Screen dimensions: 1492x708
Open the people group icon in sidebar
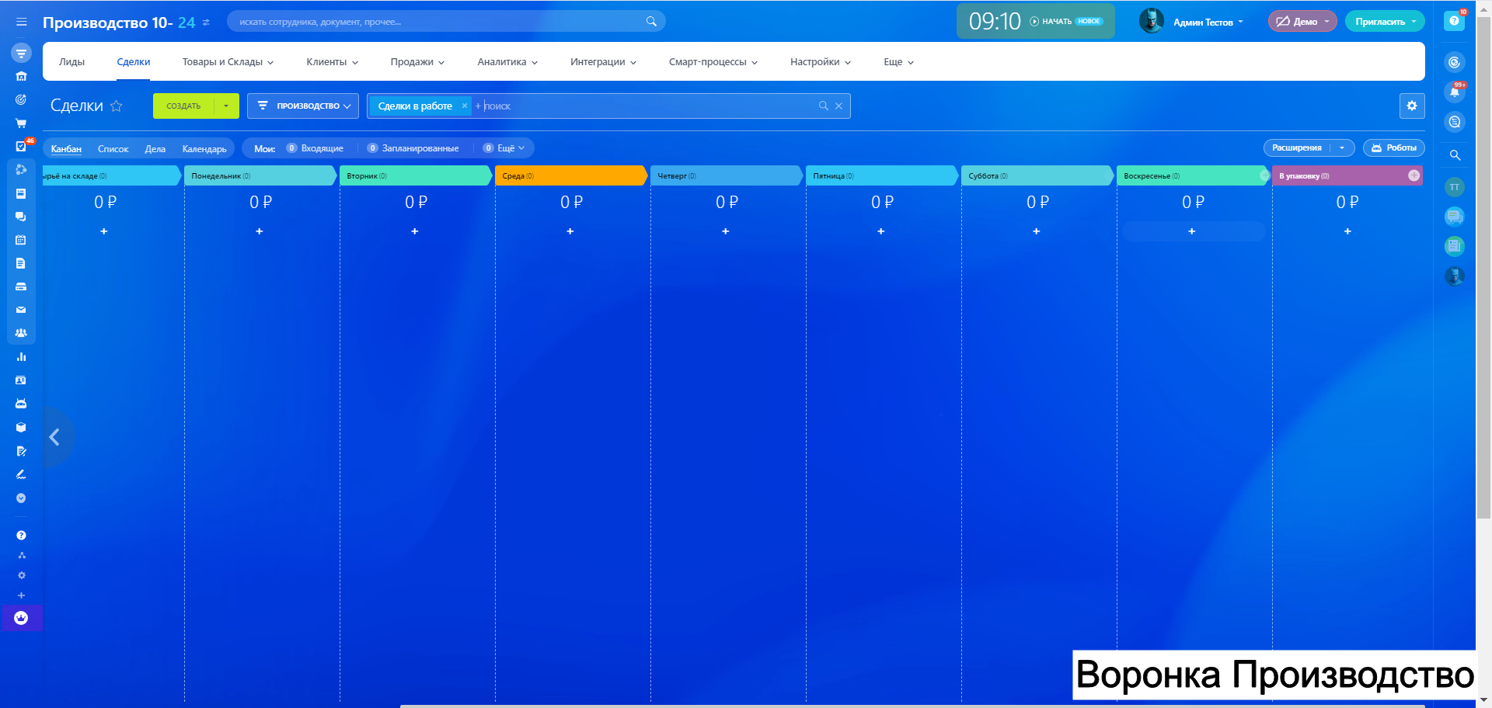[x=21, y=333]
